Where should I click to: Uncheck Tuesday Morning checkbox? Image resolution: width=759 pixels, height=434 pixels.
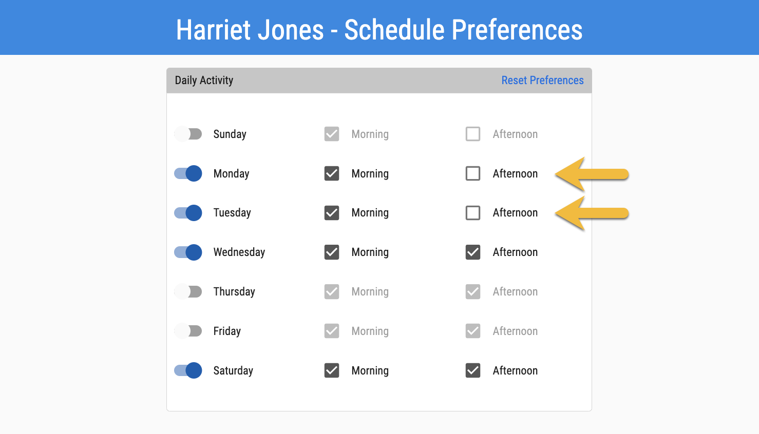[x=332, y=212]
